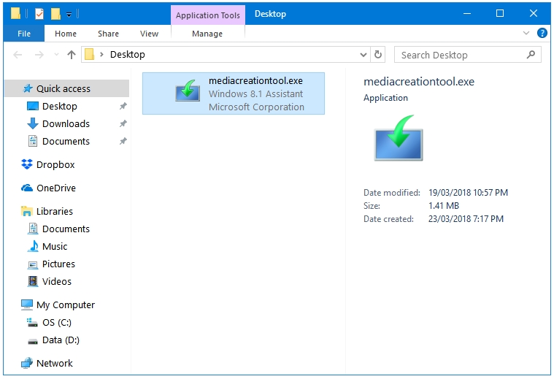Viewport: 554px width, 379px height.
Task: Click the pin icon beside Quick access Documents
Action: pyautogui.click(x=123, y=141)
